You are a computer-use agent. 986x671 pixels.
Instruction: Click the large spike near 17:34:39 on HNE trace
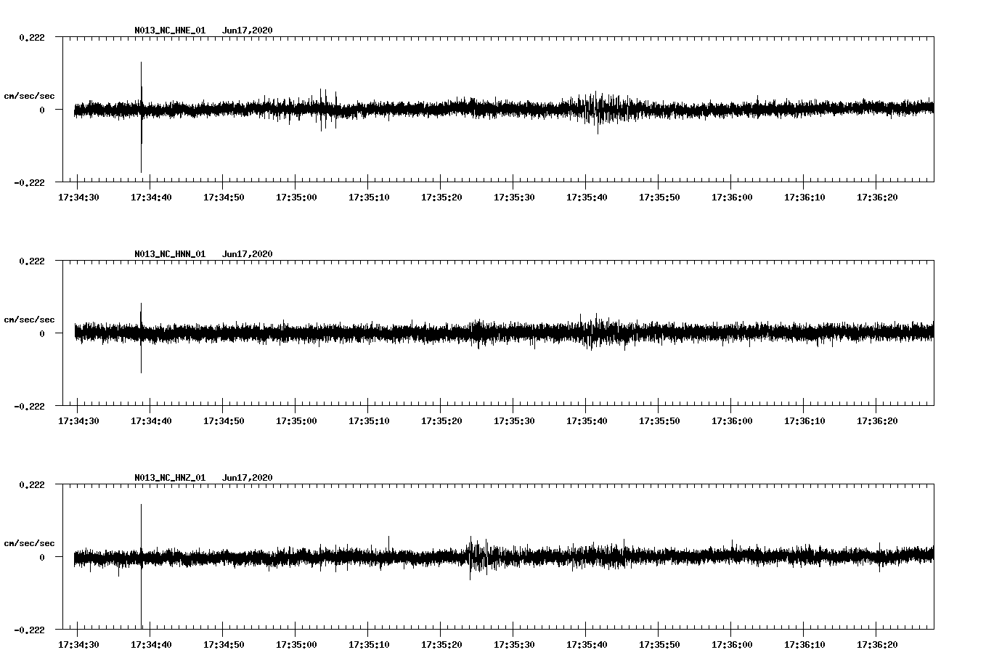point(142,117)
